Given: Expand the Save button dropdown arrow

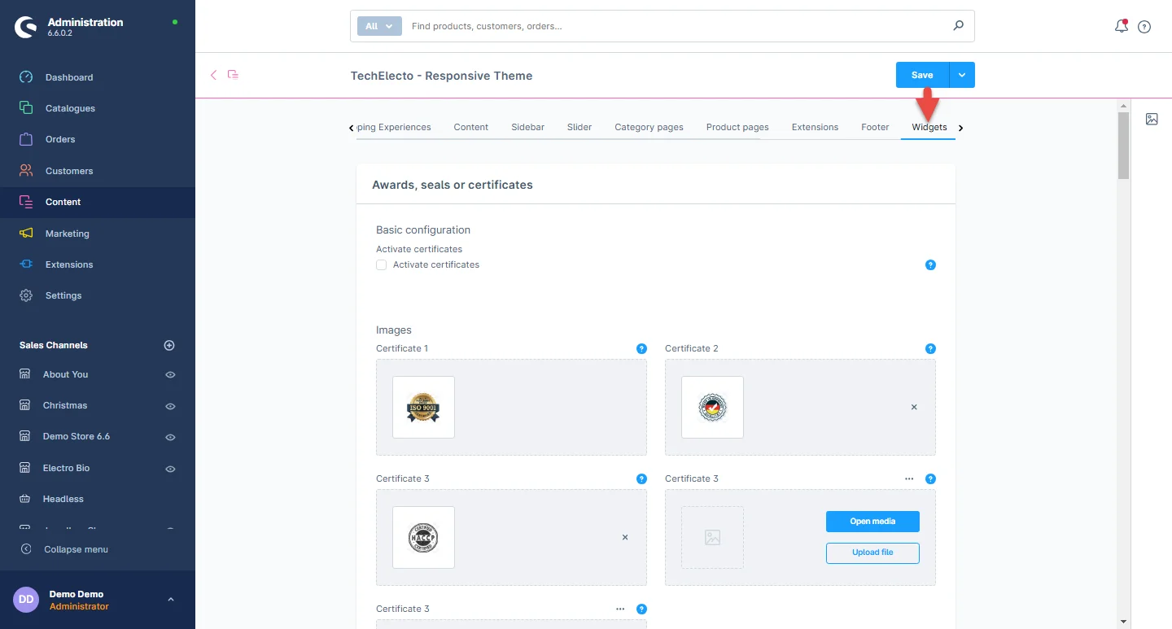Looking at the screenshot, I should click(x=962, y=75).
